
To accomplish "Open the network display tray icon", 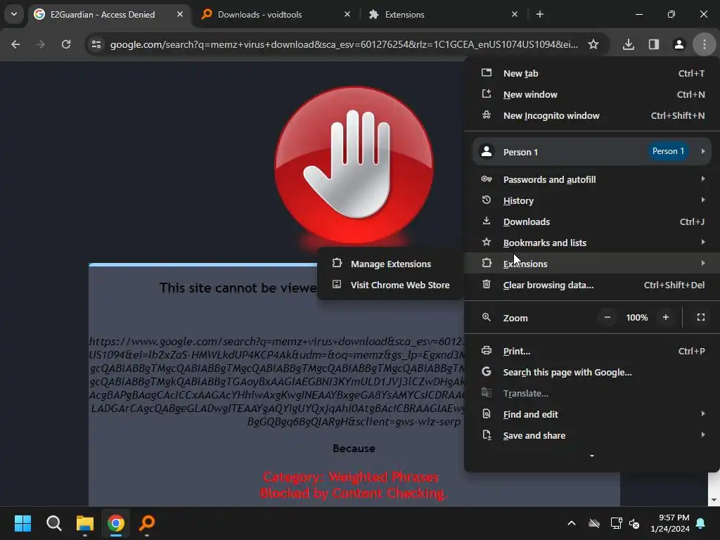I will (x=616, y=523).
